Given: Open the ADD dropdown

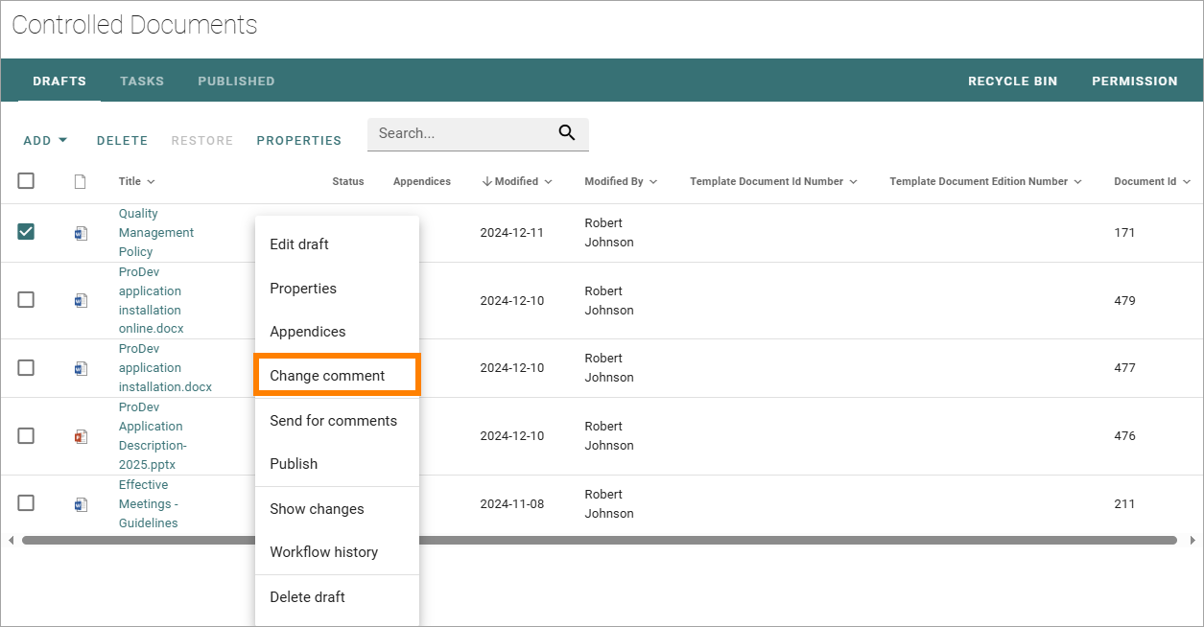Looking at the screenshot, I should coord(46,141).
